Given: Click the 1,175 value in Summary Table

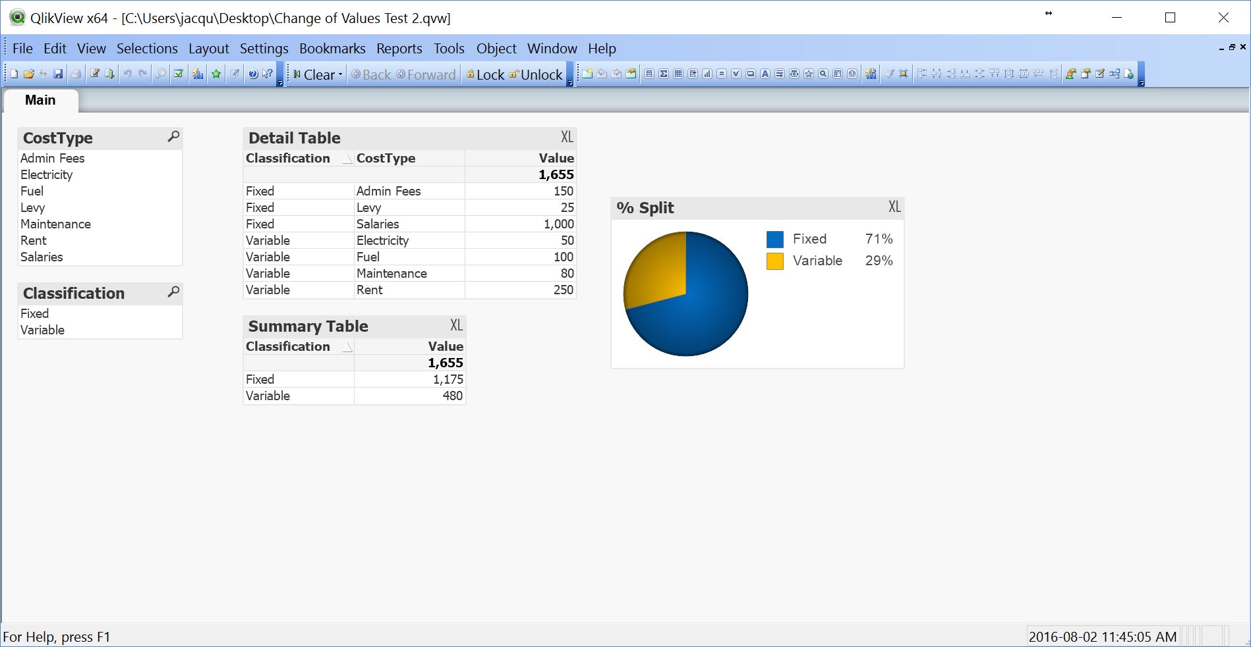Looking at the screenshot, I should [x=410, y=379].
